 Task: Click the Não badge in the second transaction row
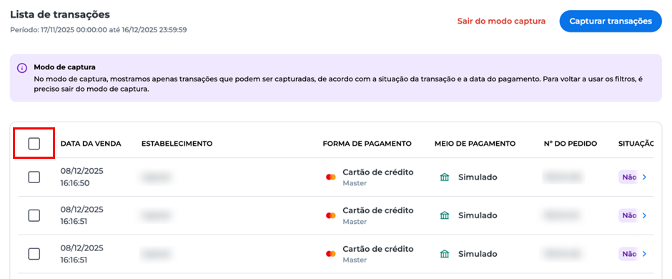pyautogui.click(x=628, y=215)
